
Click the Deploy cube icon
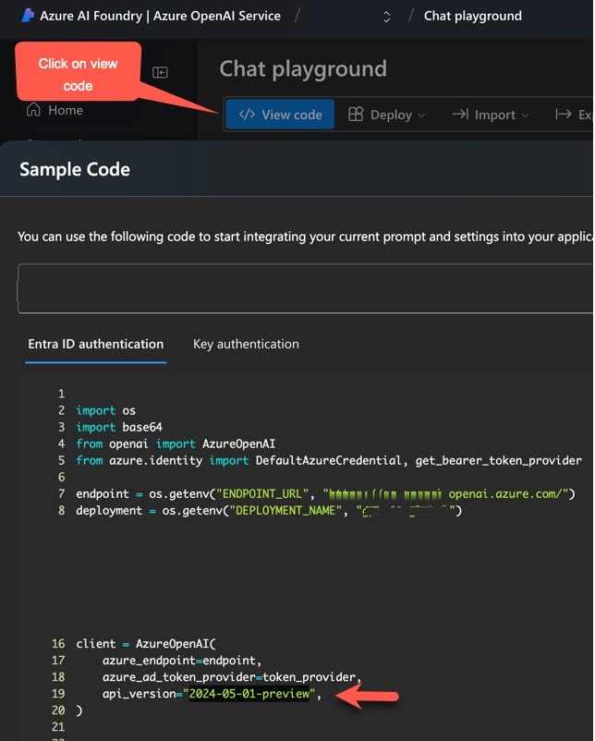point(356,115)
